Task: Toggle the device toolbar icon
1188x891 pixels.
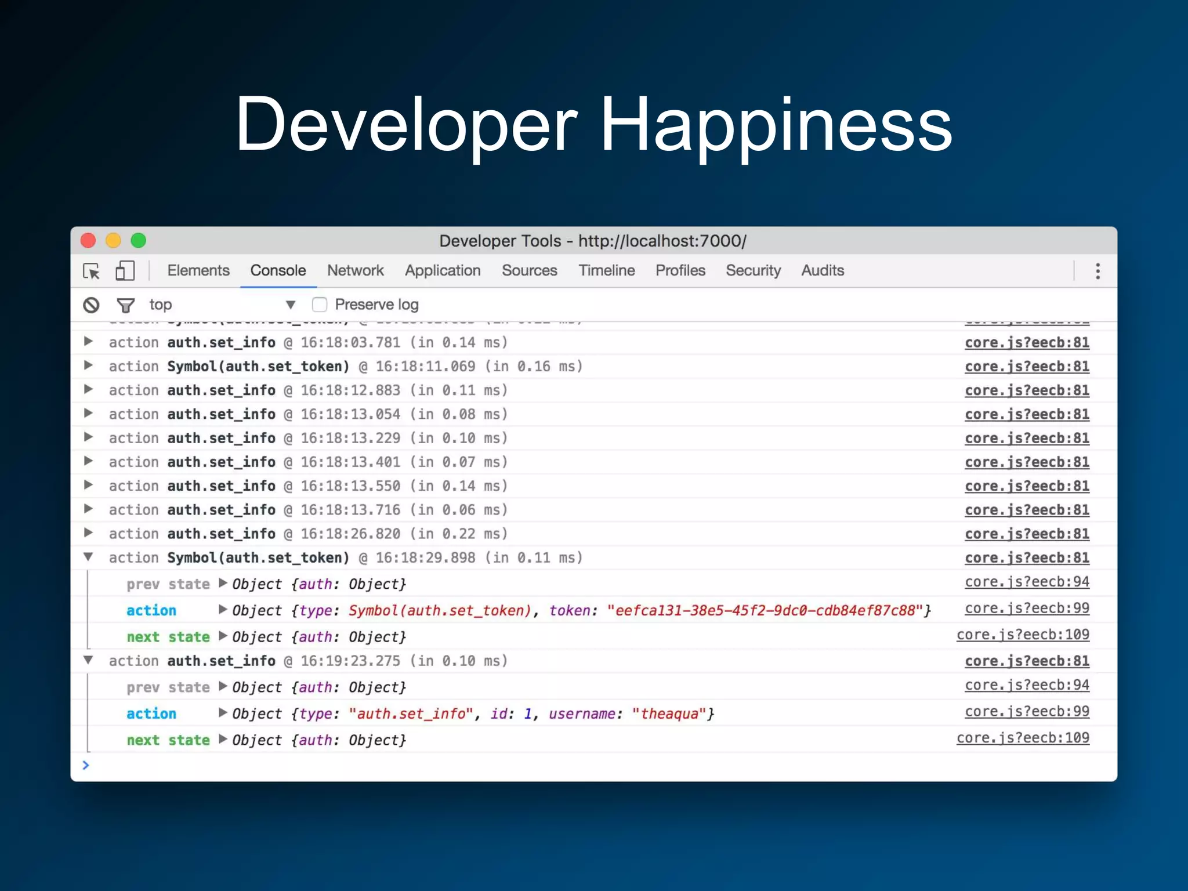Action: 125,271
